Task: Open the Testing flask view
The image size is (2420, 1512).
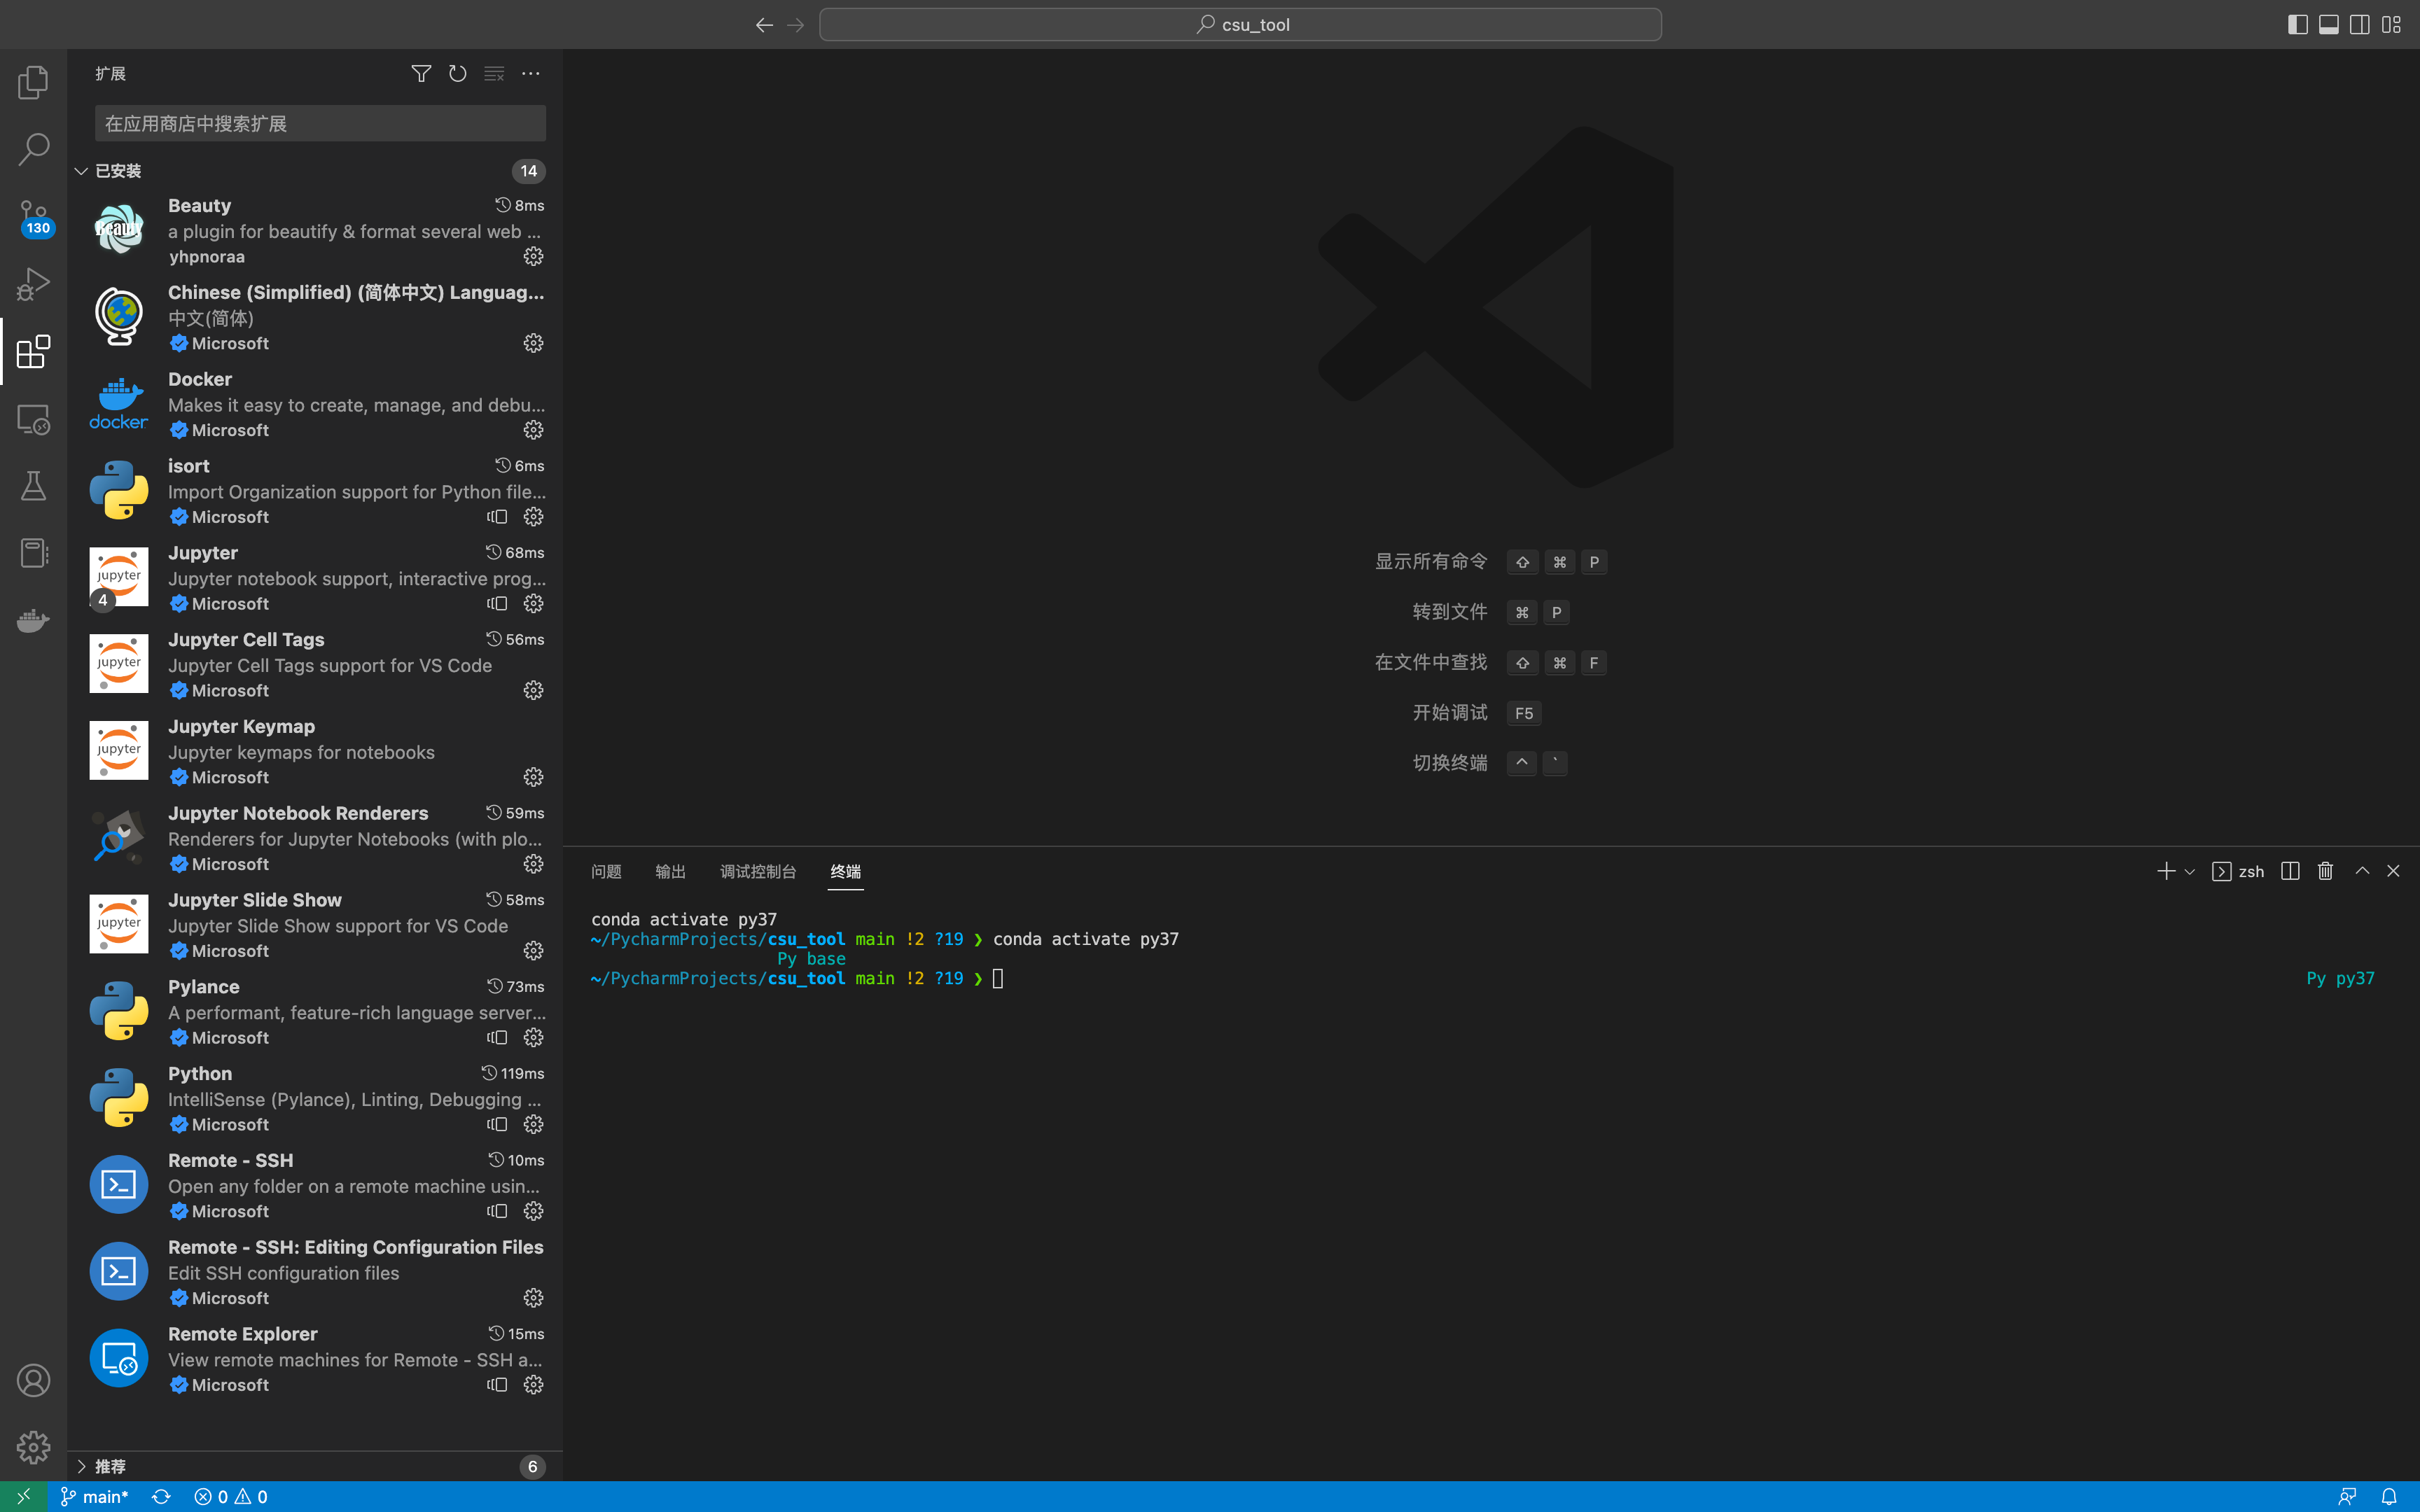Action: click(x=33, y=486)
